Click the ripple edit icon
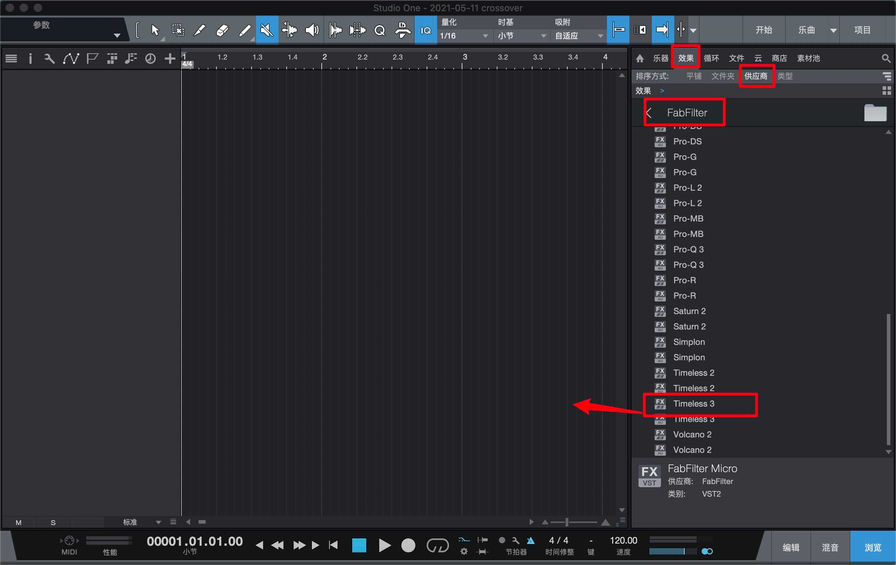 640,30
